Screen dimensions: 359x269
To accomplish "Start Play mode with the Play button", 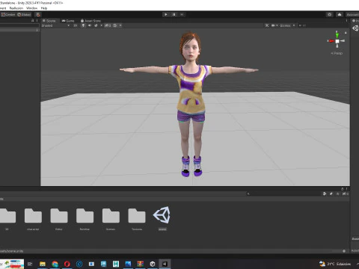I will pos(166,14).
